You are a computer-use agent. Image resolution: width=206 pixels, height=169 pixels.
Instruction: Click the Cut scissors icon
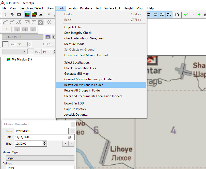5,14
